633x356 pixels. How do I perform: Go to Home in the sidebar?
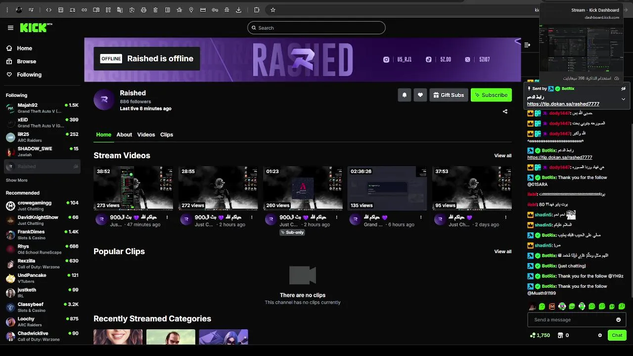(20, 48)
